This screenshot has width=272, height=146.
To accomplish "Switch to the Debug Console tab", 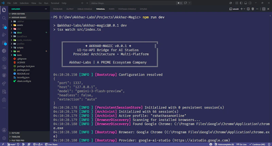I will click(x=85, y=9).
